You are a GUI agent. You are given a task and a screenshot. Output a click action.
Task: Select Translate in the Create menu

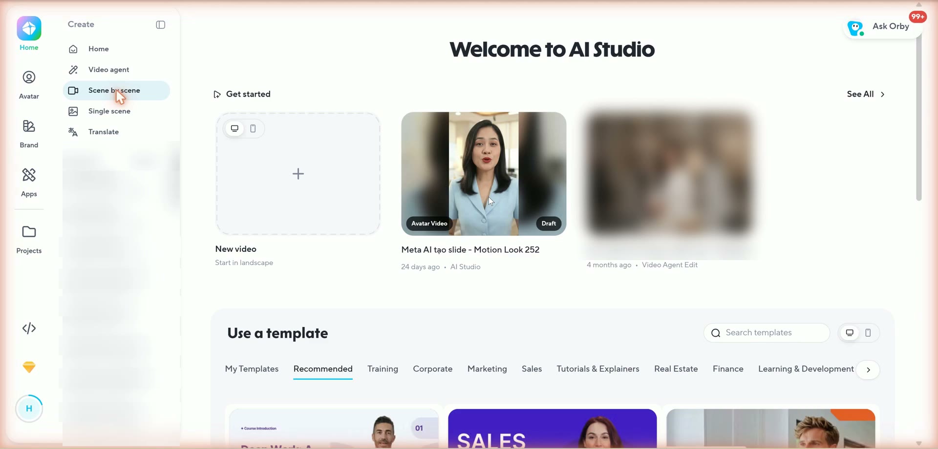(x=116, y=132)
